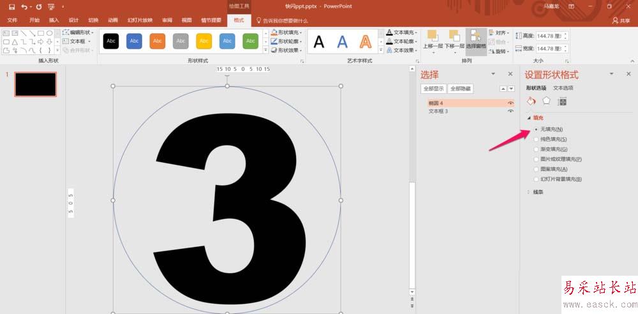Open Fill & Line paint bucket icon

[x=531, y=101]
